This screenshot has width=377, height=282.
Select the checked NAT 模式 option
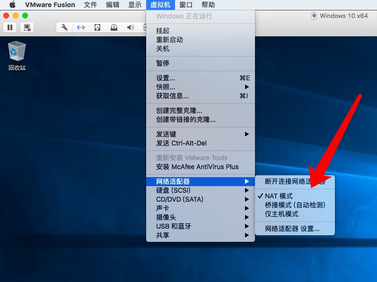(295, 196)
